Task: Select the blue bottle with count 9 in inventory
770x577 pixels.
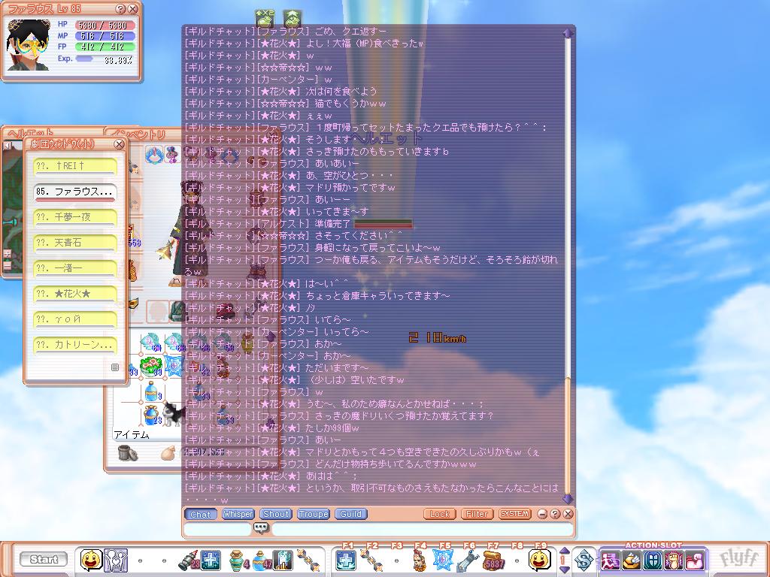Action: (x=152, y=391)
